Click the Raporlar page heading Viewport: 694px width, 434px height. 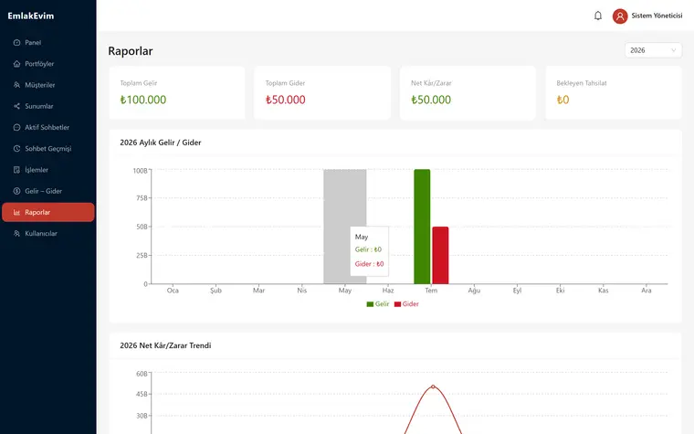(131, 51)
